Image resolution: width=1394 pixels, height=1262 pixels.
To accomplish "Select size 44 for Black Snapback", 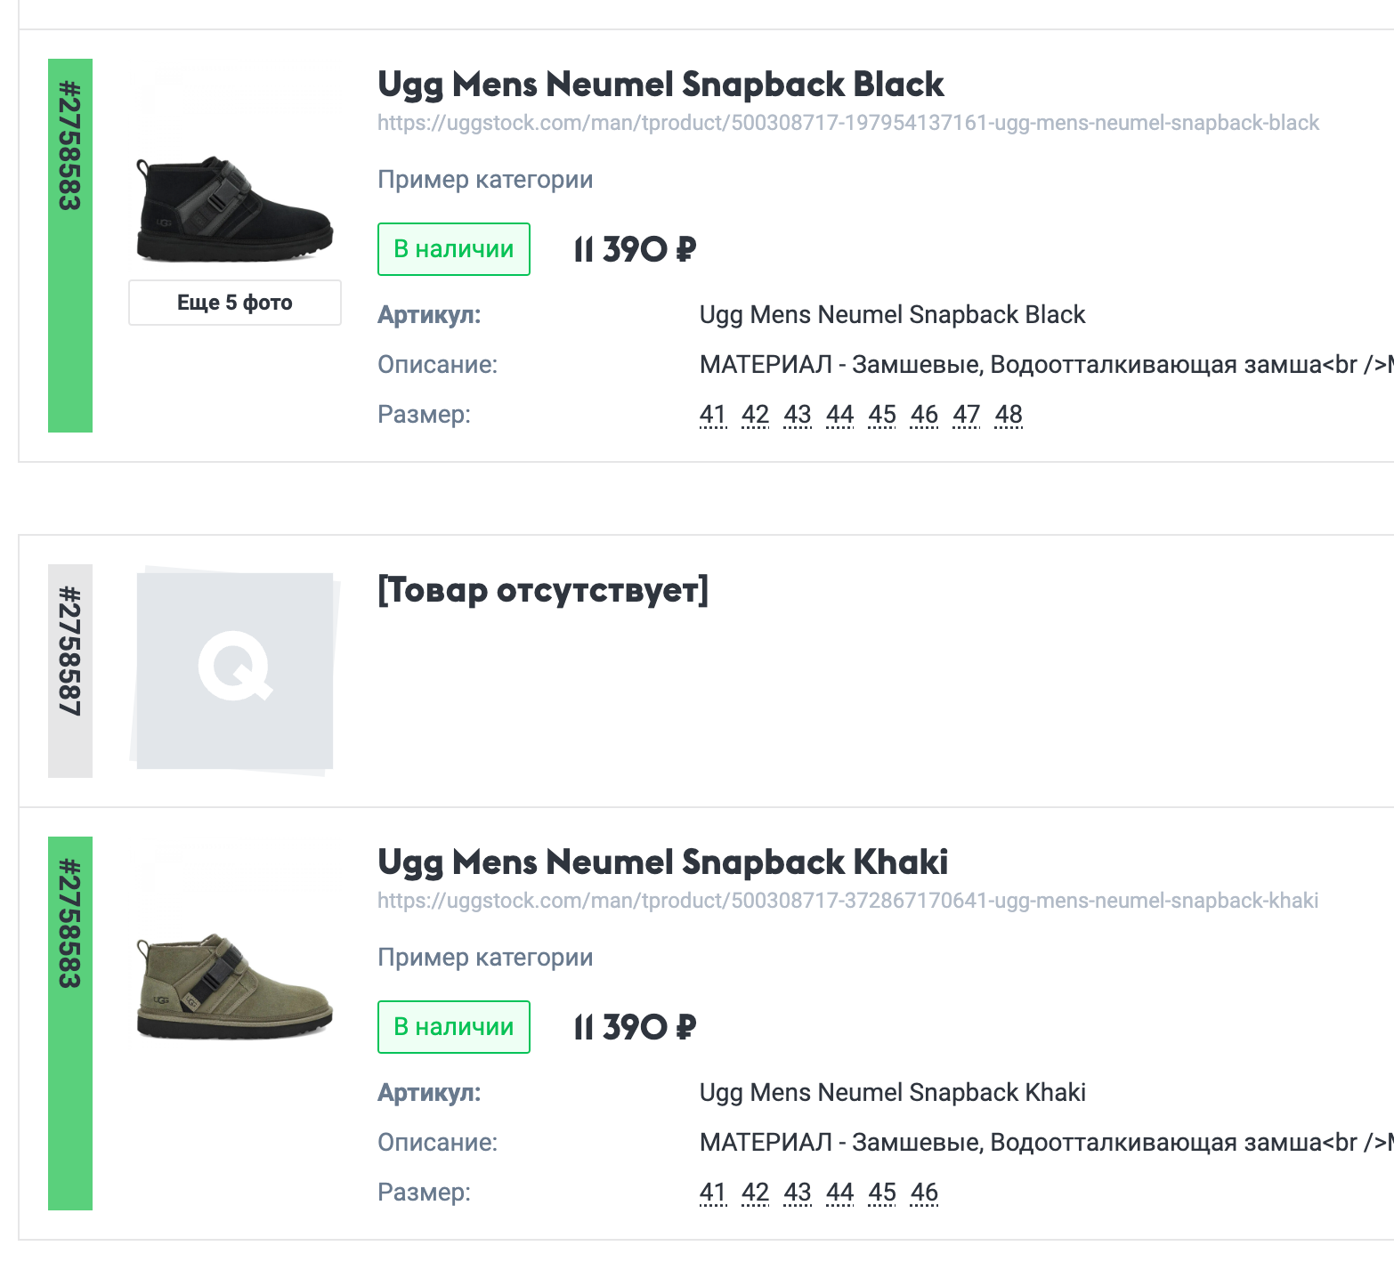I will click(x=839, y=415).
